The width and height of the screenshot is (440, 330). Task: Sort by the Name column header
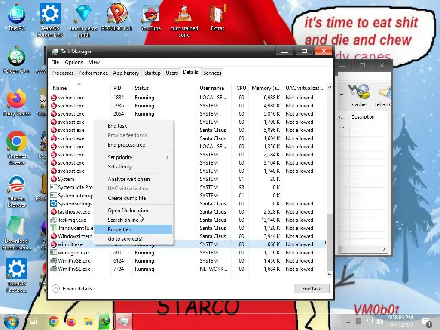click(79, 88)
